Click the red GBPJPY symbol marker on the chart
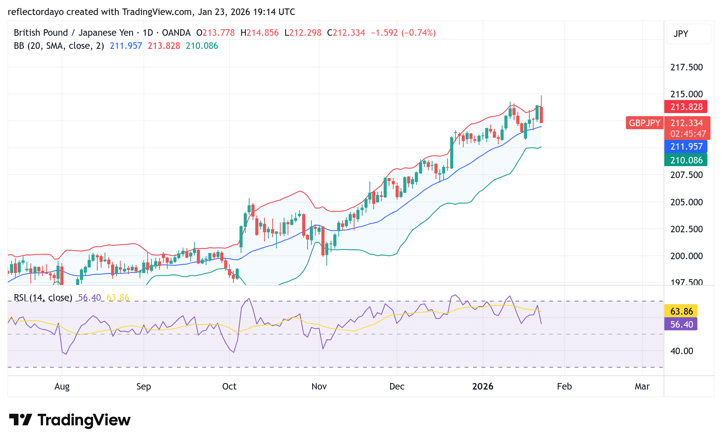Viewport: 722px width, 443px height. 644,123
